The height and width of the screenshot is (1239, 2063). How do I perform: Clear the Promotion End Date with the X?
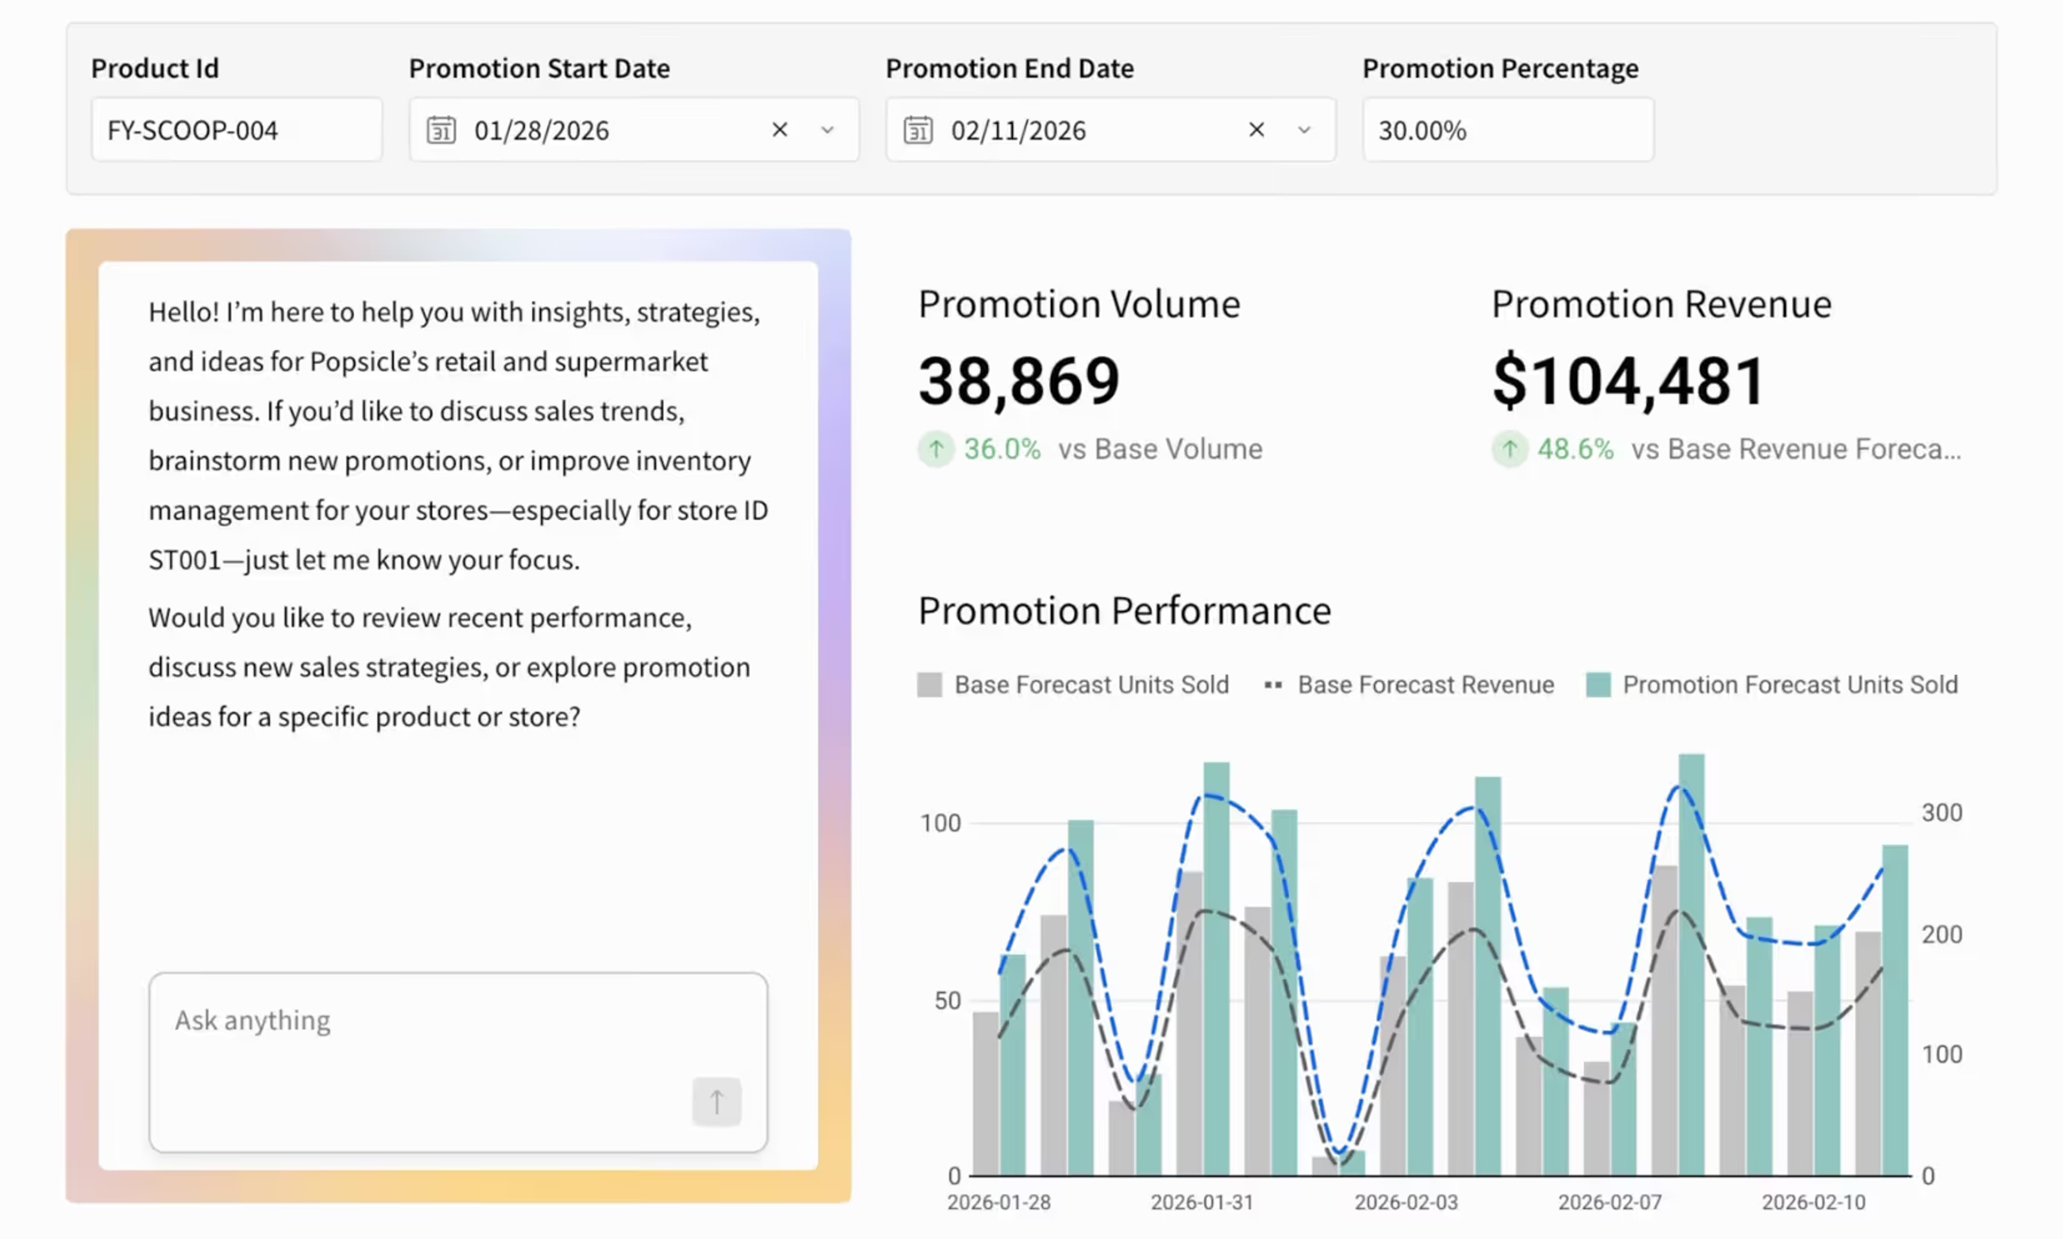pos(1256,129)
